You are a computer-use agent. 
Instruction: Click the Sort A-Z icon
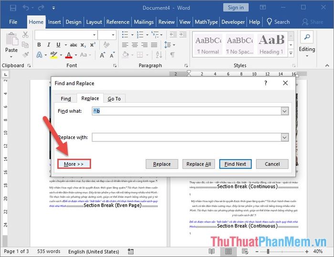pos(159,55)
